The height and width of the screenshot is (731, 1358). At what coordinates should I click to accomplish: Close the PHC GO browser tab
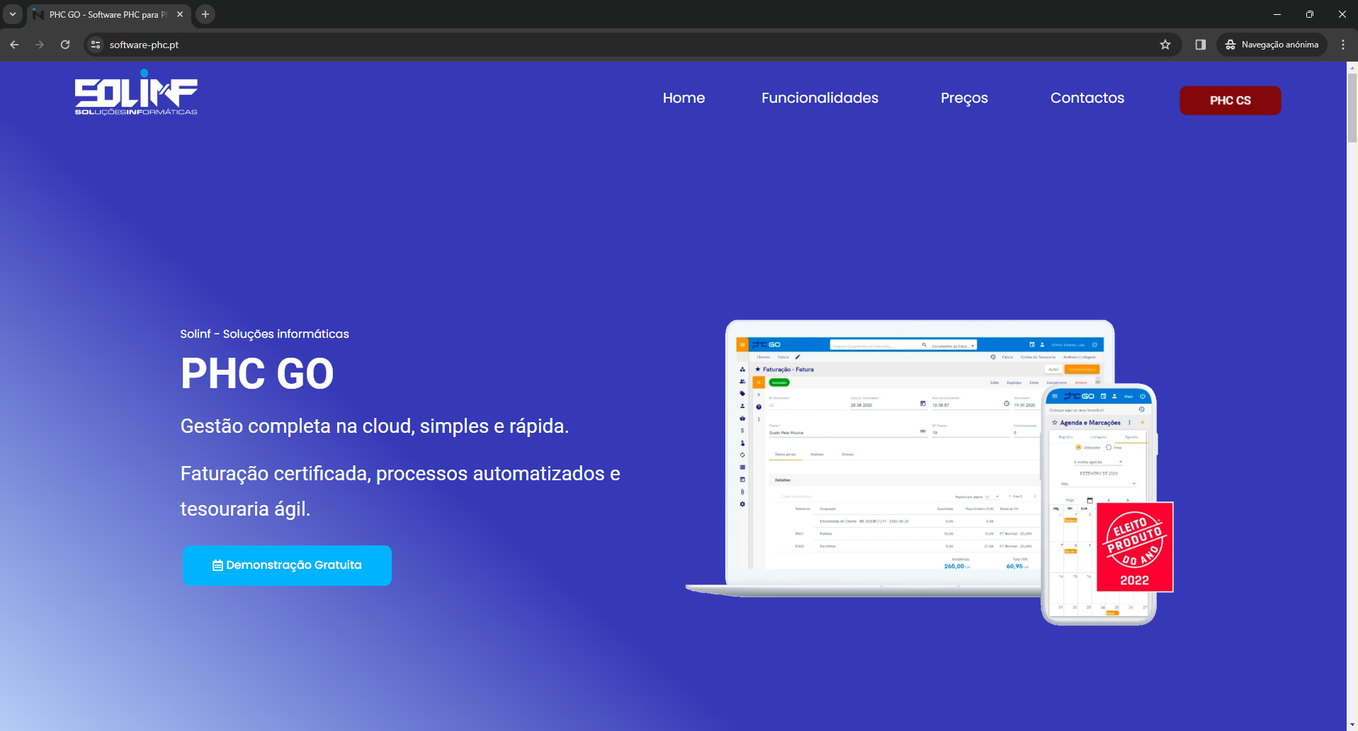180,14
